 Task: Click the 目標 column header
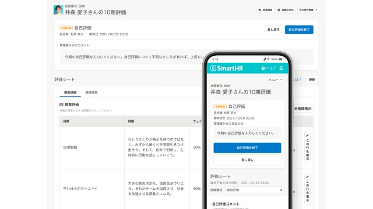(x=92, y=121)
